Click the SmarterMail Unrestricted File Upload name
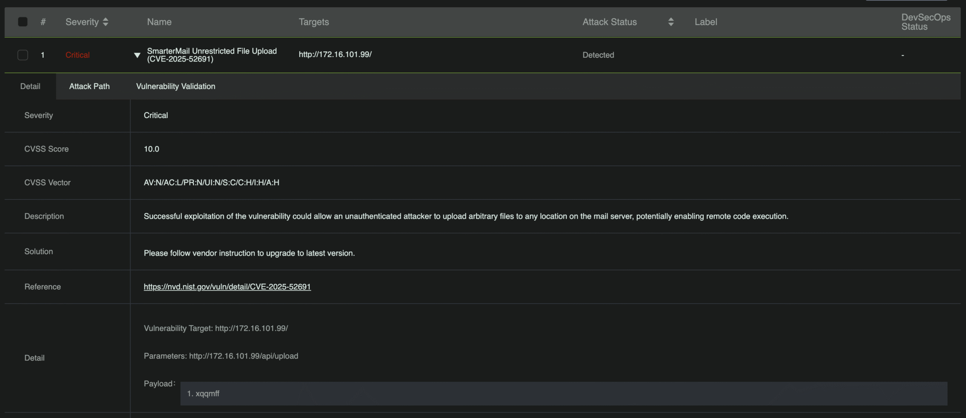966x418 pixels. 212,55
